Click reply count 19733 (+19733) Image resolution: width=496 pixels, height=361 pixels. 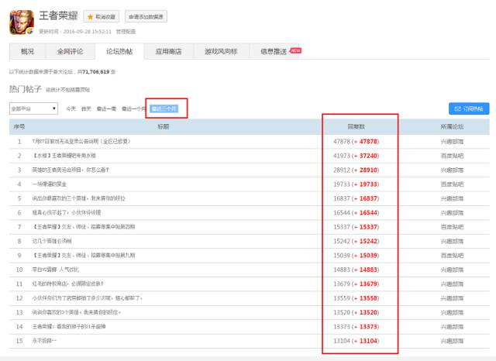click(356, 184)
